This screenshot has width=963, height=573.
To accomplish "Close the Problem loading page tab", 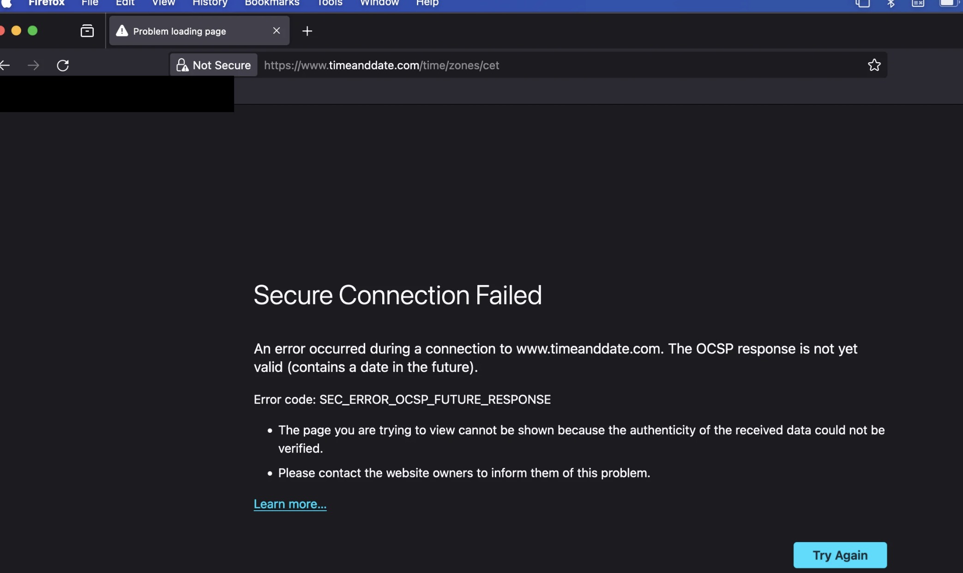I will click(x=277, y=30).
